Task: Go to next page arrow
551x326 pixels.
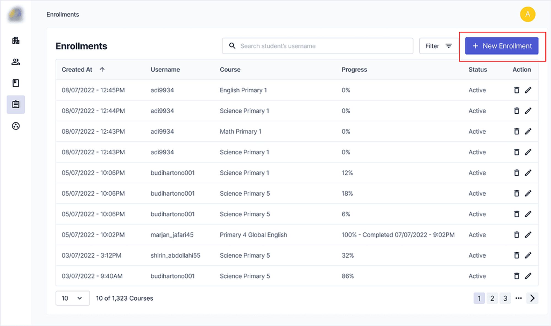Action: tap(532, 298)
